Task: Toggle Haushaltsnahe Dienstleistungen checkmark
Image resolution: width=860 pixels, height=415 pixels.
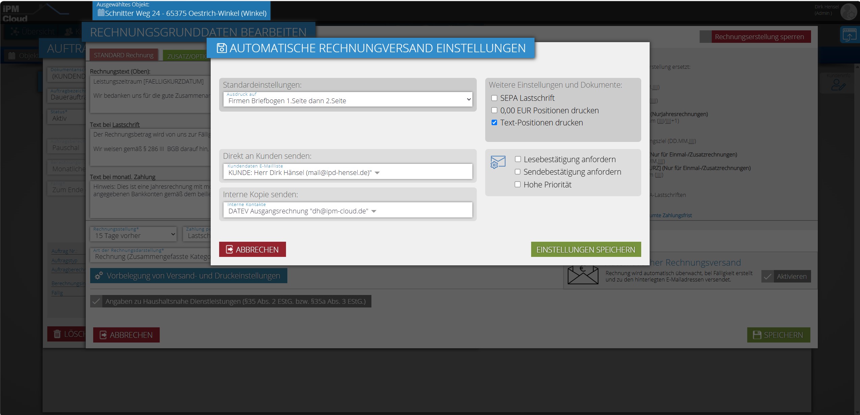Action: pos(96,301)
